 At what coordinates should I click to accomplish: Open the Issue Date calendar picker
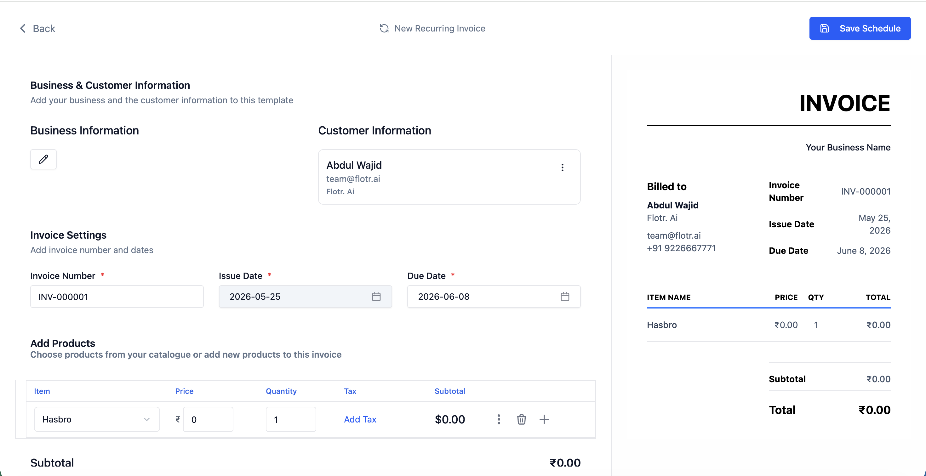[376, 297]
